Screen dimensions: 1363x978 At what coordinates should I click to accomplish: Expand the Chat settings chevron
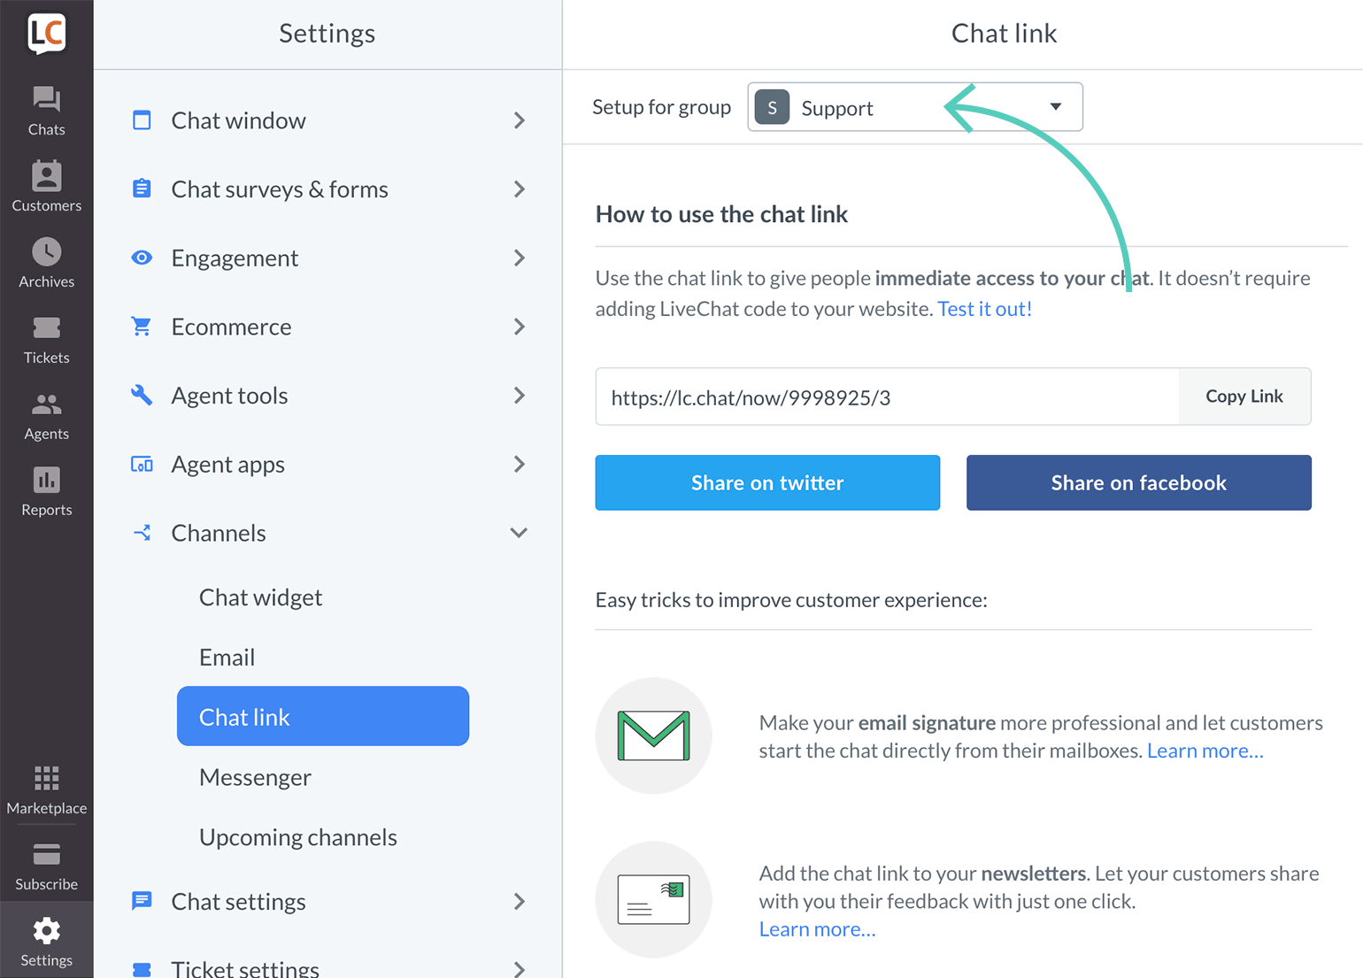point(520,901)
